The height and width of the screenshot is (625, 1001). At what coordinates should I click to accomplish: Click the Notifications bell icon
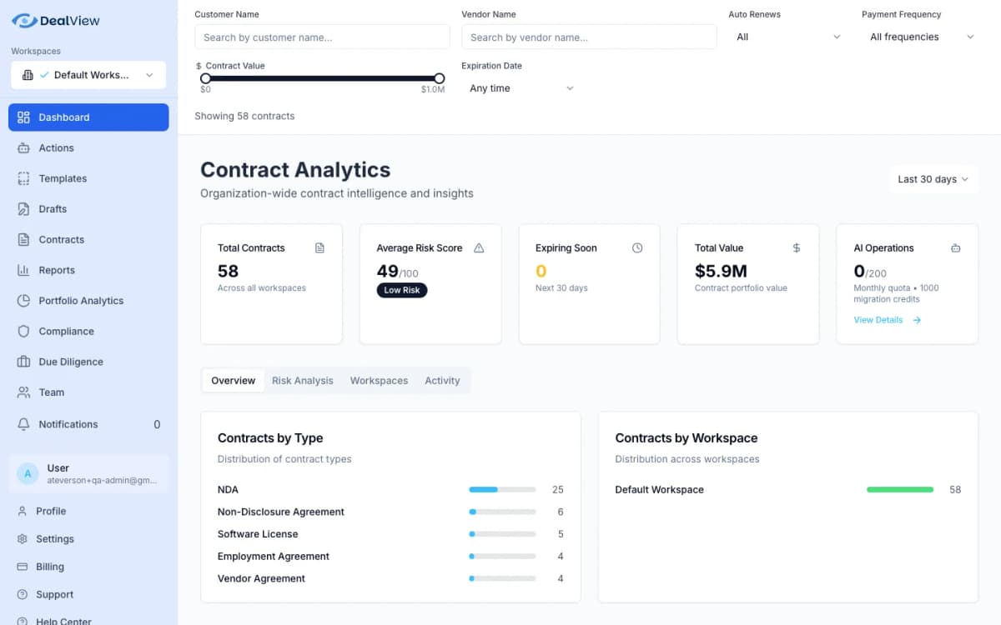(x=23, y=424)
